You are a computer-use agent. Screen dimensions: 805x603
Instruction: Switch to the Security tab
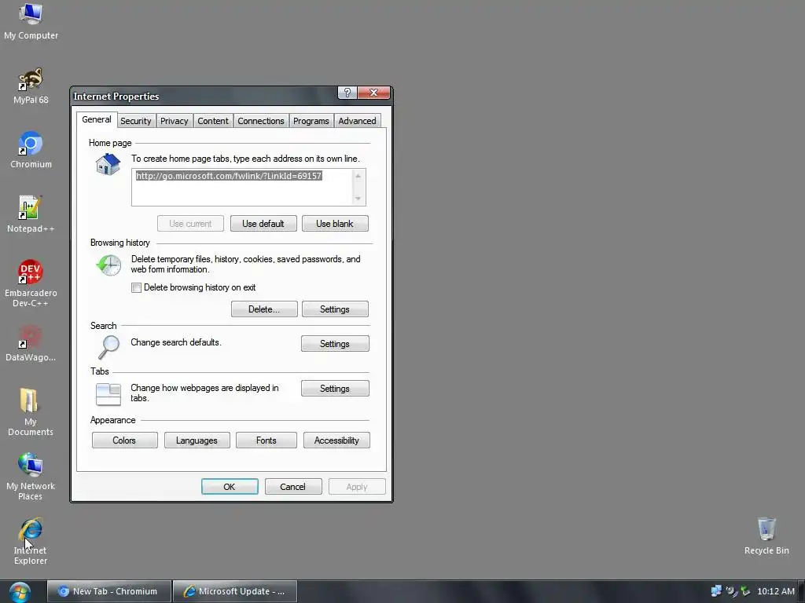(x=135, y=121)
